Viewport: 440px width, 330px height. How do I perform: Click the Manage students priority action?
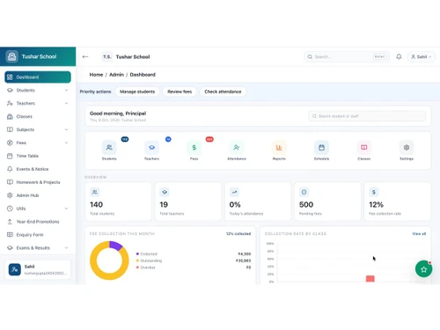[137, 92]
